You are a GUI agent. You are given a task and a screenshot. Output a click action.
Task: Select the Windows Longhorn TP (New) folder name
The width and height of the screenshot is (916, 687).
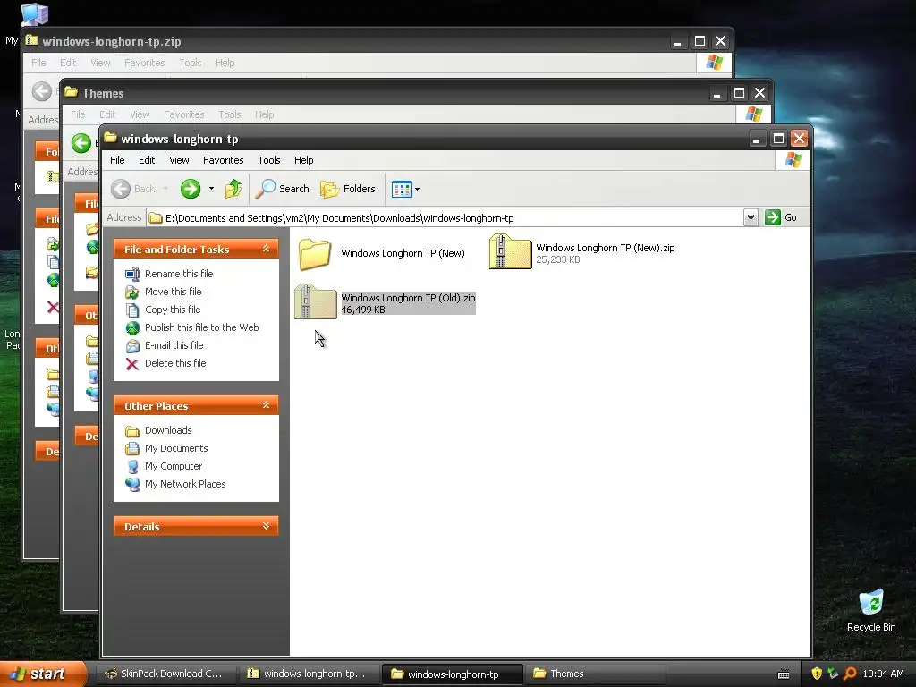(403, 253)
